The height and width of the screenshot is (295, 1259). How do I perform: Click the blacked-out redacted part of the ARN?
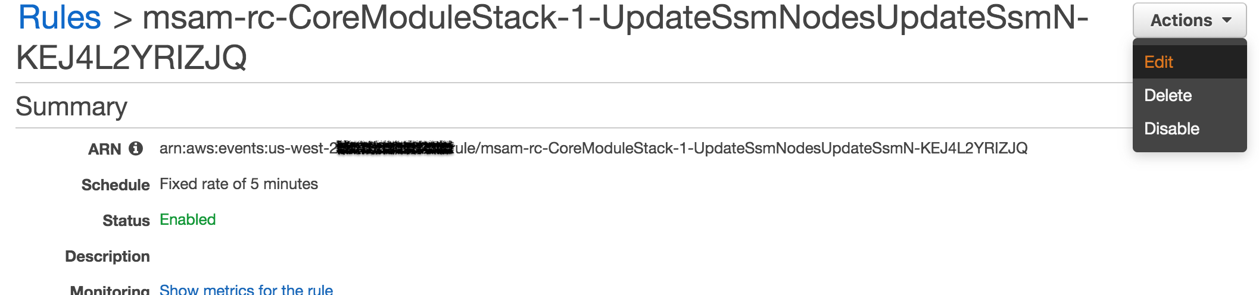(395, 148)
